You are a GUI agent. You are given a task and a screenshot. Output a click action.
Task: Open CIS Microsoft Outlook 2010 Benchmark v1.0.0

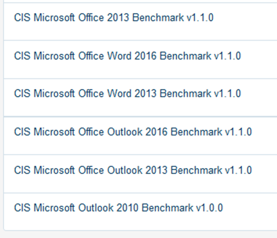(x=118, y=208)
